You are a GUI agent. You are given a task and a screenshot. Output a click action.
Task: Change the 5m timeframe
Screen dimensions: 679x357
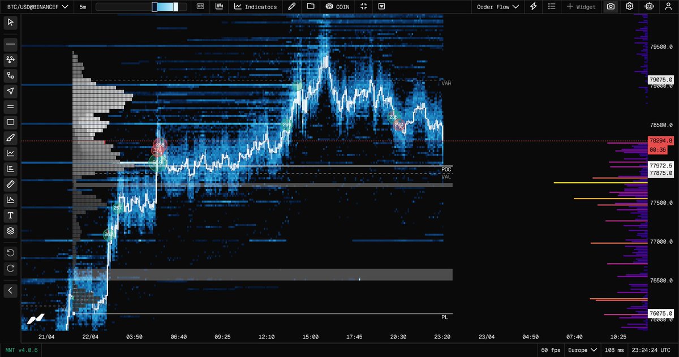[x=83, y=7]
